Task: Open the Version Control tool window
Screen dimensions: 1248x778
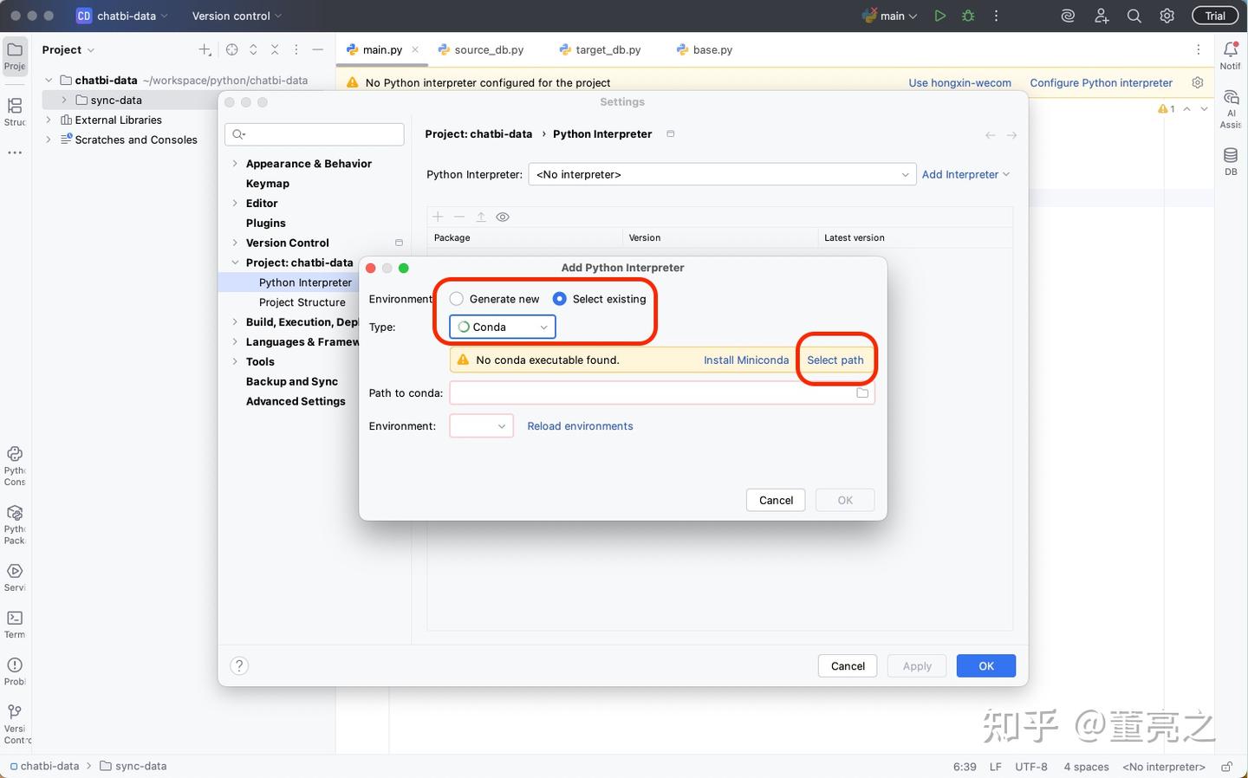Action: pos(15,723)
